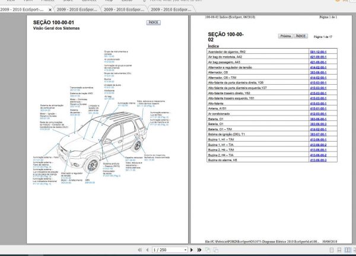This screenshot has width=356, height=256.
Task: Click the ABS label under the car diagram
Action: [87, 180]
